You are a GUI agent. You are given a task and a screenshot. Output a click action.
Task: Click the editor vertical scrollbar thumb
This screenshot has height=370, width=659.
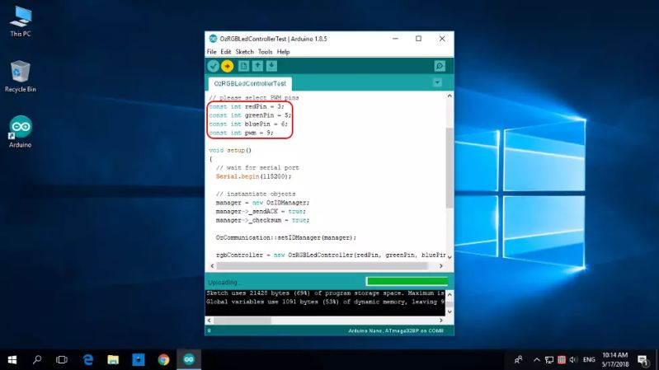[x=450, y=167]
